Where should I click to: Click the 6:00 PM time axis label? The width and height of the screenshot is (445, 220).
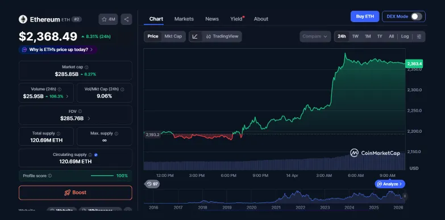(x=228, y=176)
